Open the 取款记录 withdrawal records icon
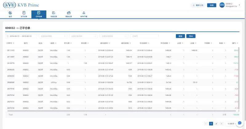 click(69, 14)
